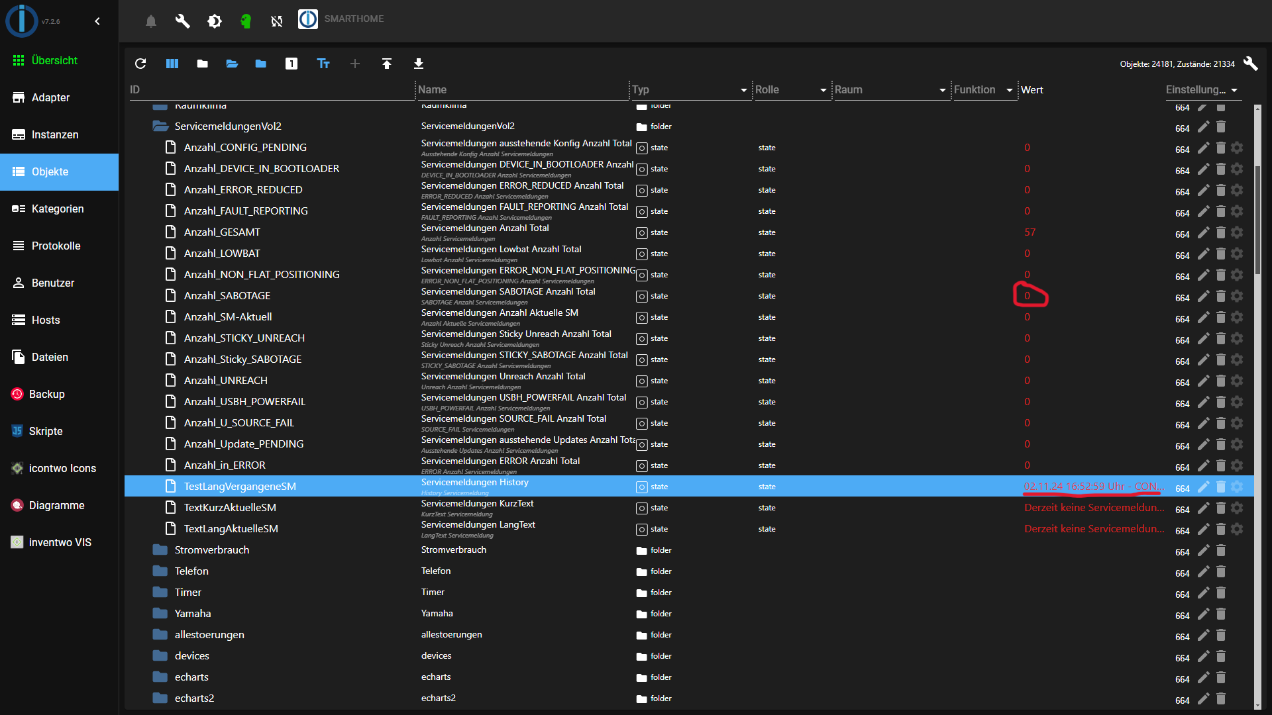
Task: Open the Typ filter dropdown
Action: (743, 90)
